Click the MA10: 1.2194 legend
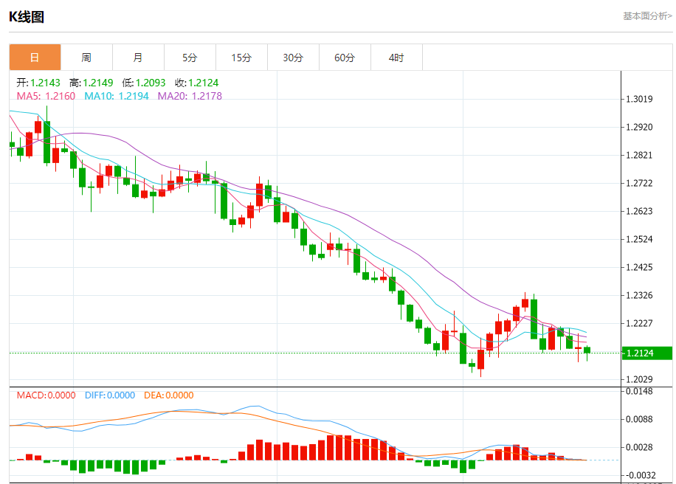The height and width of the screenshot is (484, 676). pos(117,96)
